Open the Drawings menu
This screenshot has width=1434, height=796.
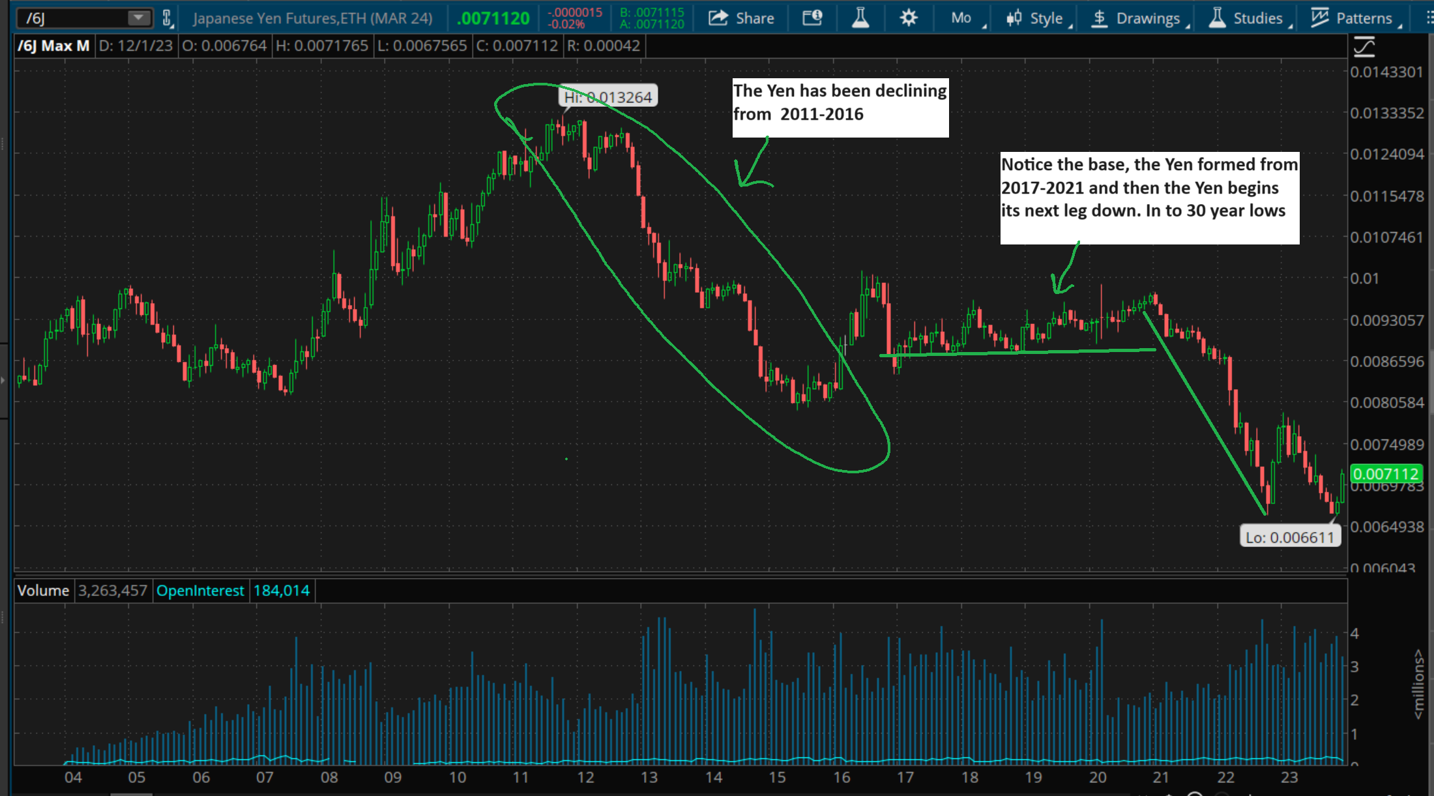[x=1147, y=18]
